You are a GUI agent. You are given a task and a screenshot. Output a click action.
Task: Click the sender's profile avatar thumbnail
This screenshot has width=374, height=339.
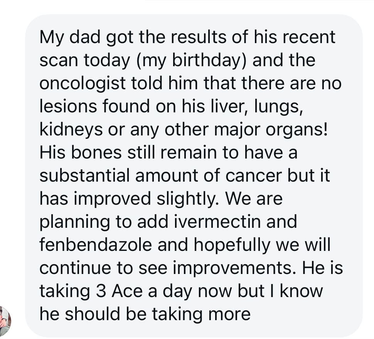(5, 321)
